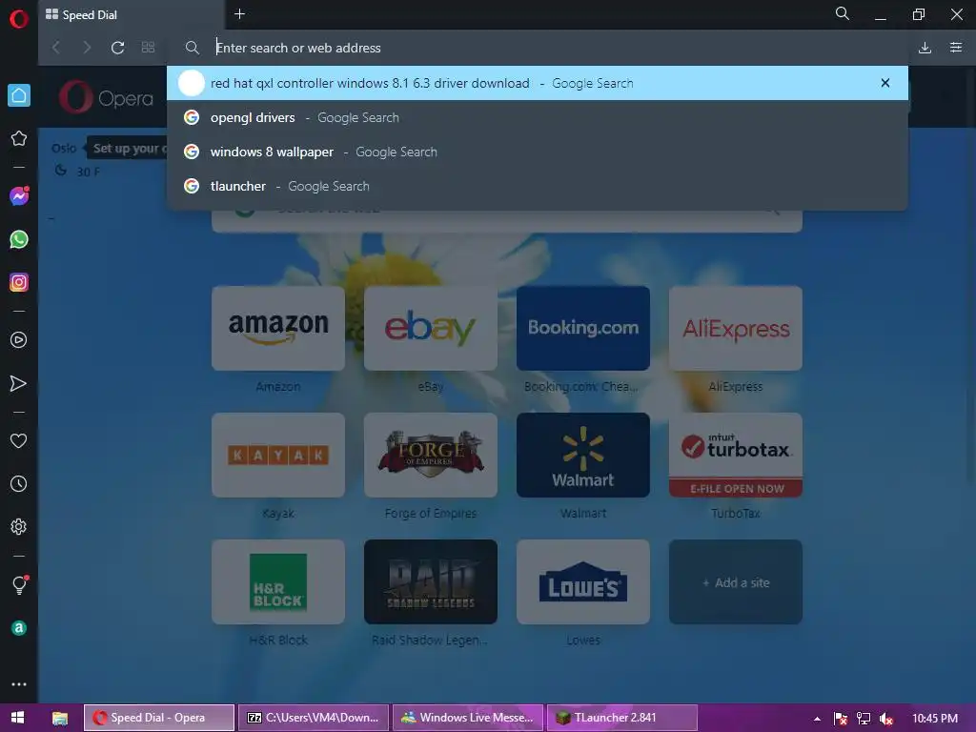Open Messenger from the sidebar

[x=19, y=196]
